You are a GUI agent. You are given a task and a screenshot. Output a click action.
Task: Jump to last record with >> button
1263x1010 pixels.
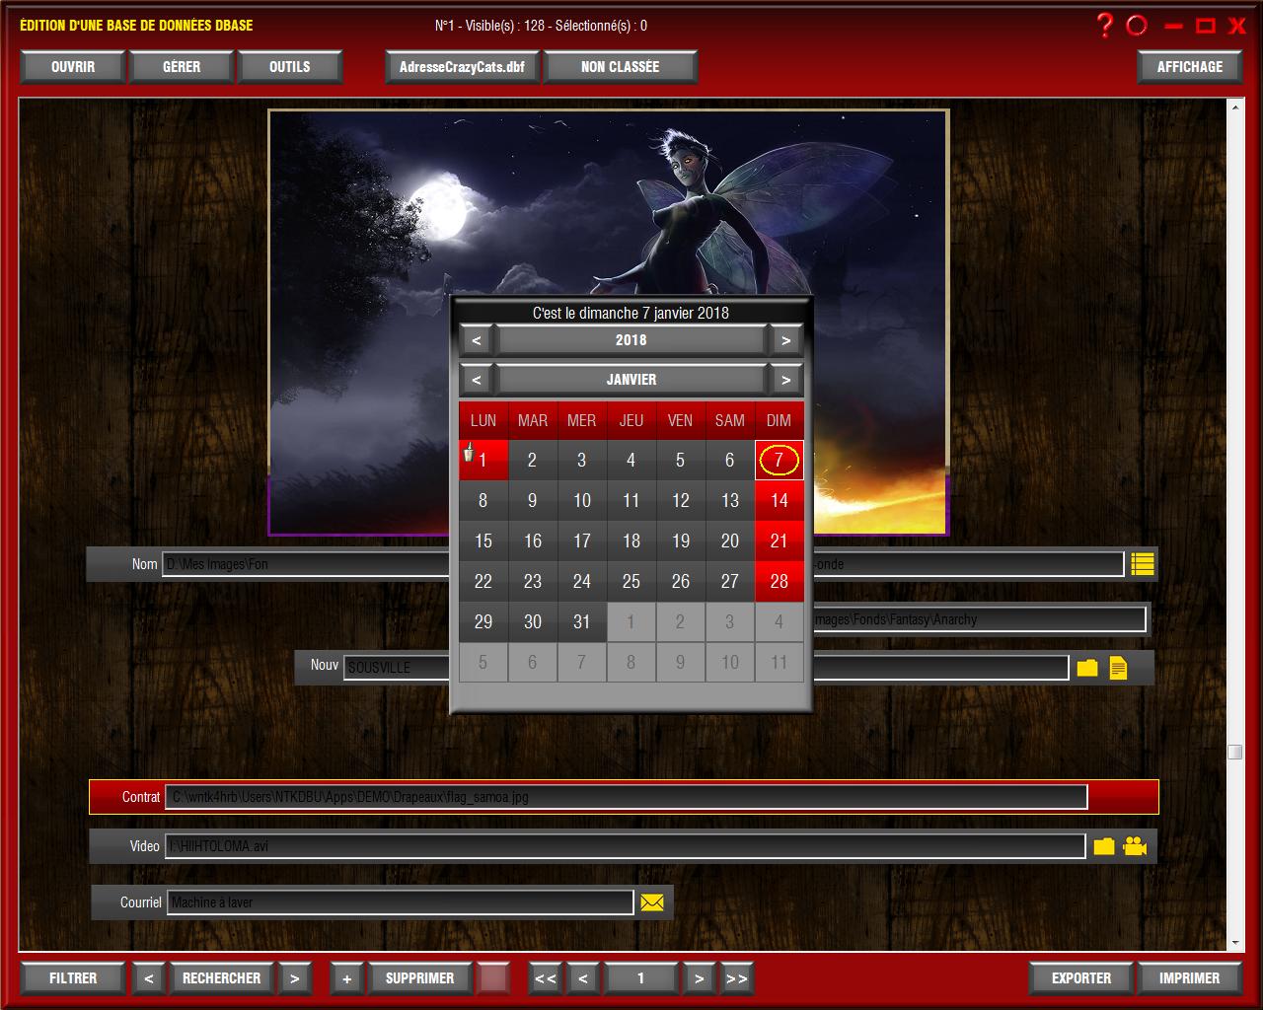tap(737, 978)
